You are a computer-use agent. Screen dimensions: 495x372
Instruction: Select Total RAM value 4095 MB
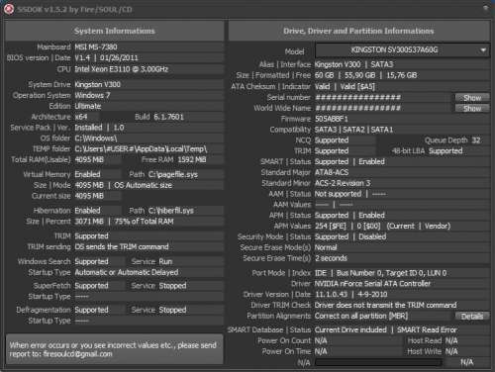tap(89, 160)
